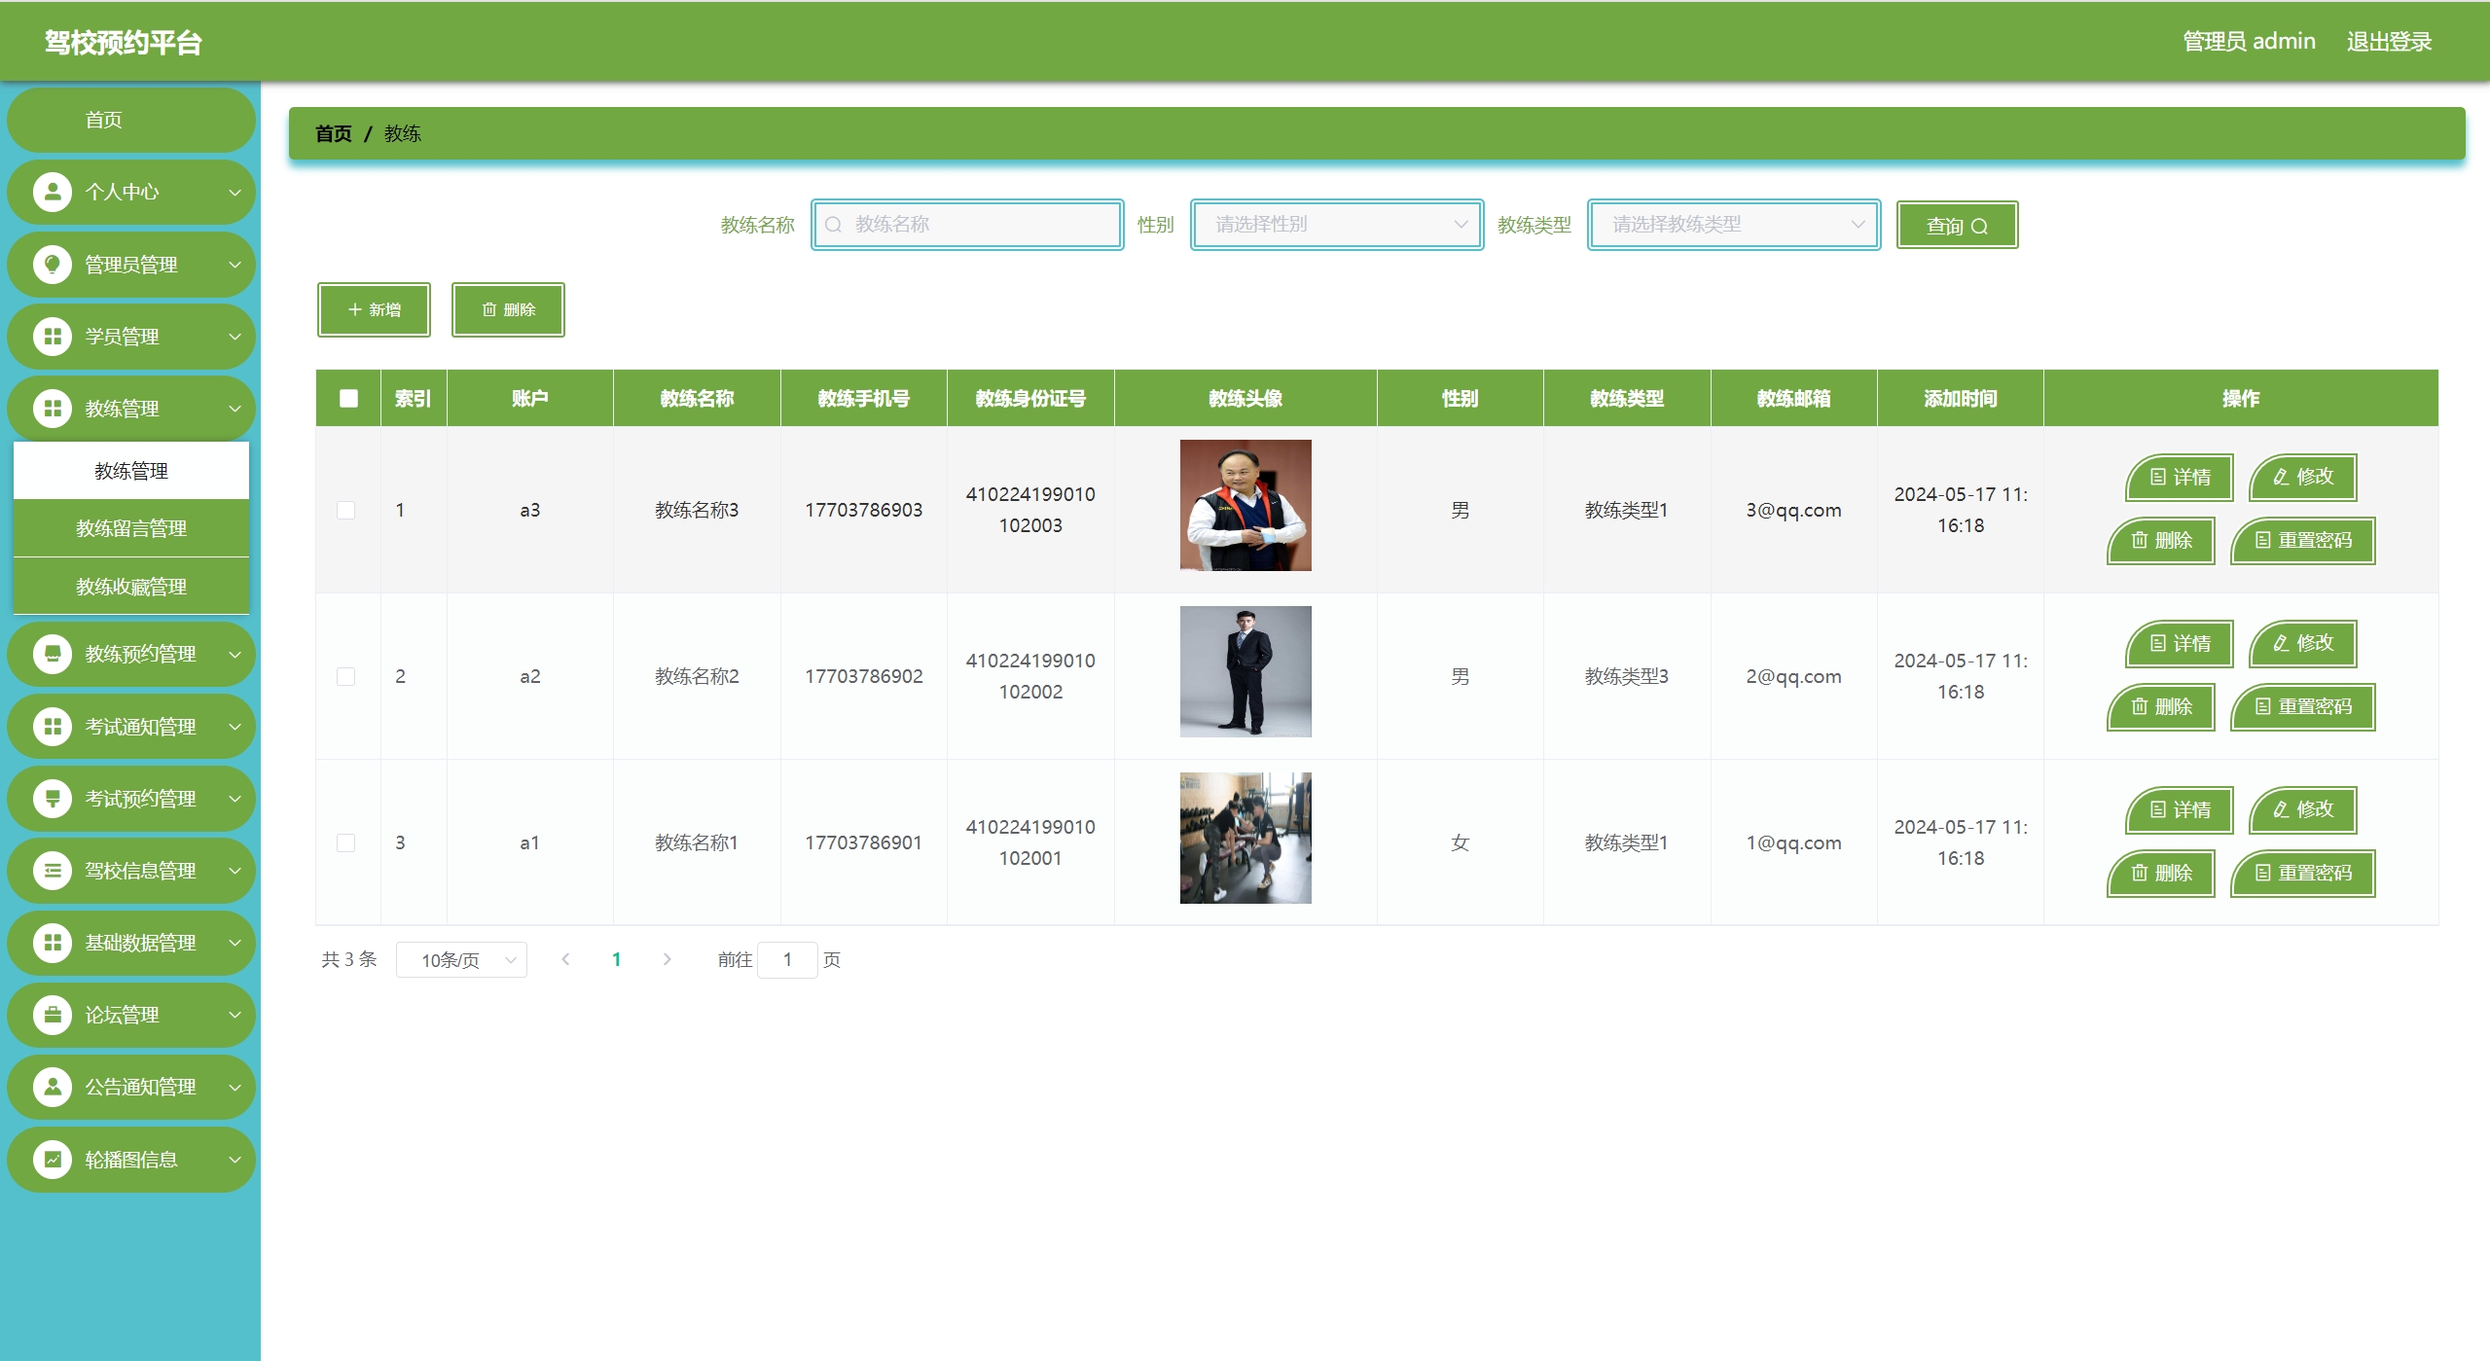Click the 管理员管理 lightbulb icon
This screenshot has height=1361, width=2490.
53,264
